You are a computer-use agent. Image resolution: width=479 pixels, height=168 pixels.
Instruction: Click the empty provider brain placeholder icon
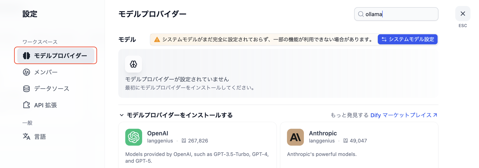tap(133, 64)
